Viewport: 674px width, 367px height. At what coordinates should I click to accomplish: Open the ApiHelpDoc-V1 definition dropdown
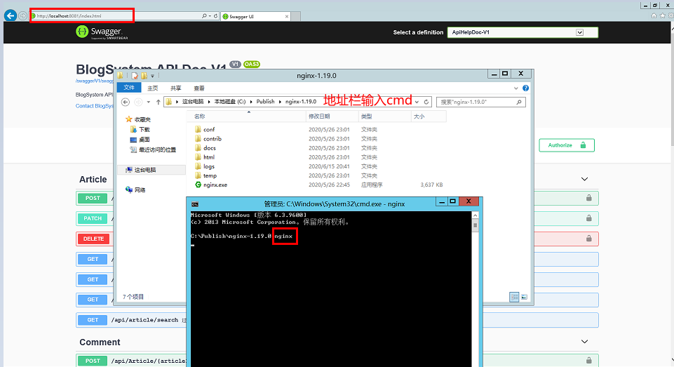tap(523, 32)
